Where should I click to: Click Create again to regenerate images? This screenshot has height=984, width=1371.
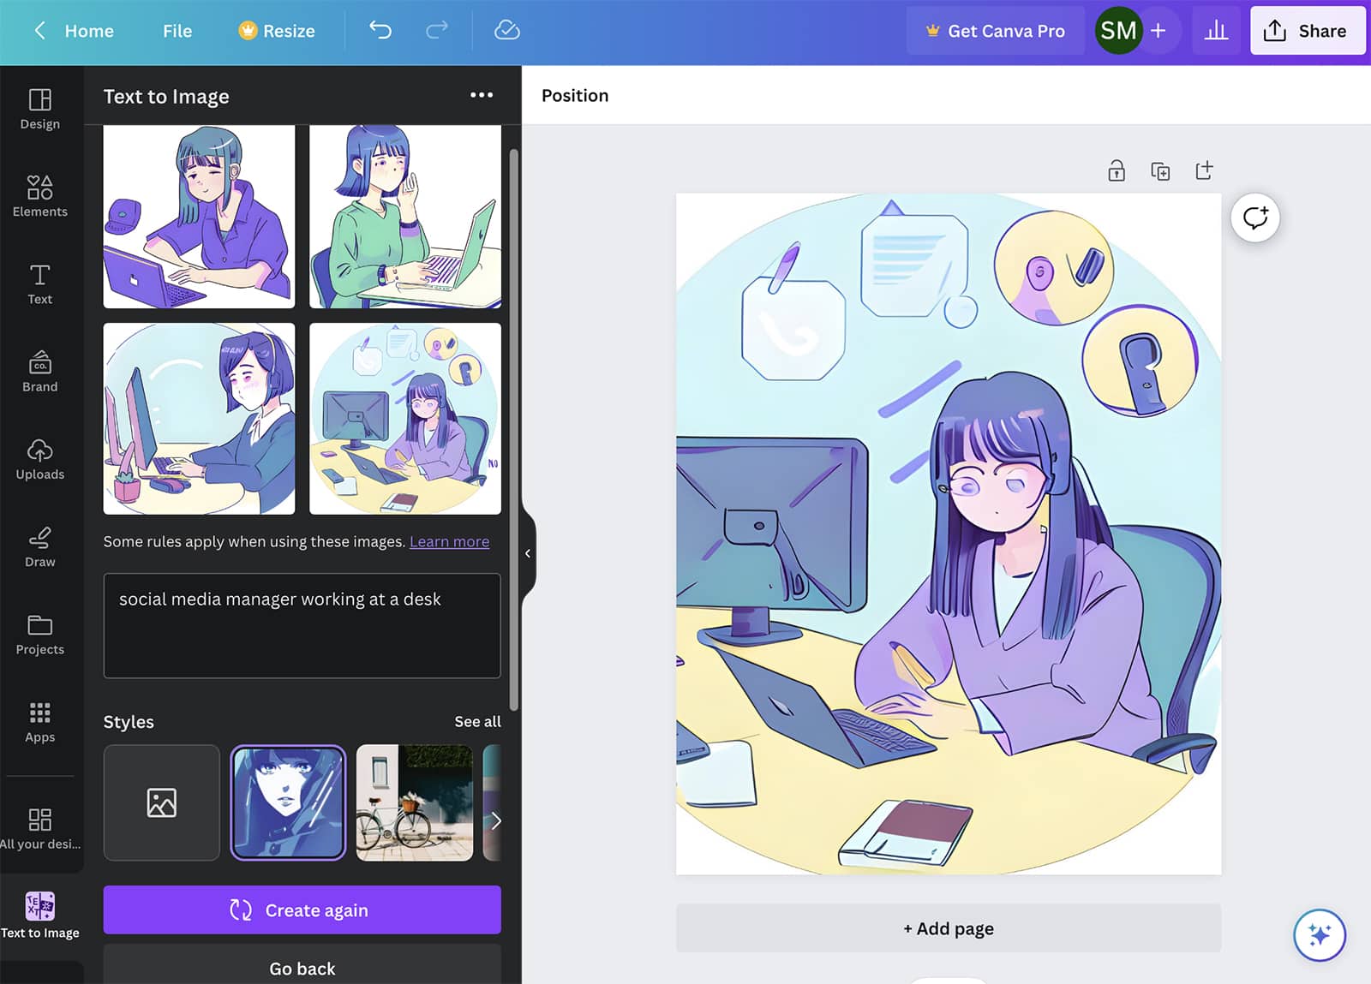[x=302, y=909]
